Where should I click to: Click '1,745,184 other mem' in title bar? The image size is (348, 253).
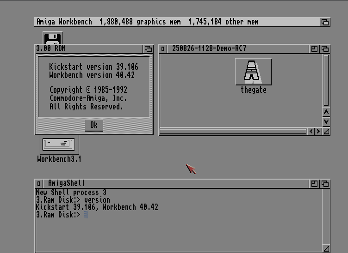(x=223, y=22)
